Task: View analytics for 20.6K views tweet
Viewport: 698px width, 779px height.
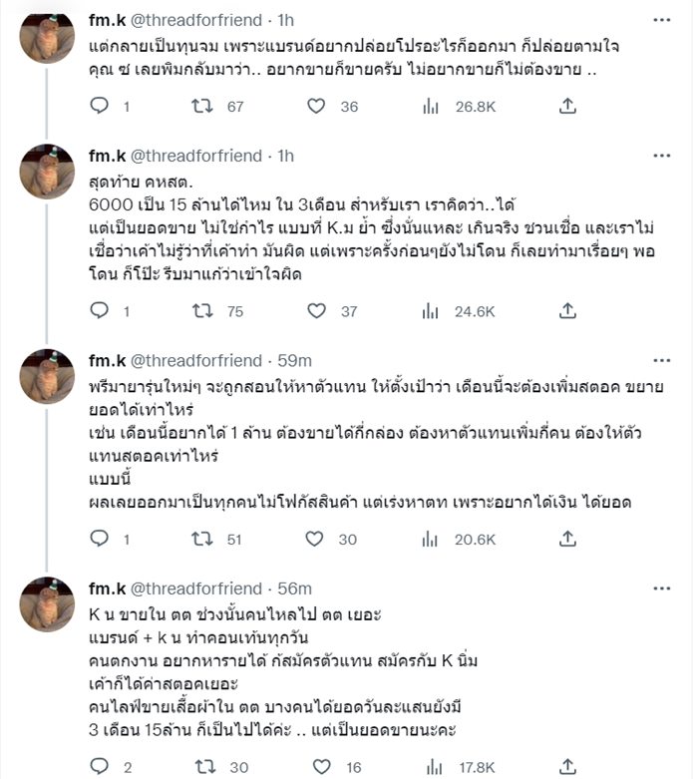Action: (432, 539)
